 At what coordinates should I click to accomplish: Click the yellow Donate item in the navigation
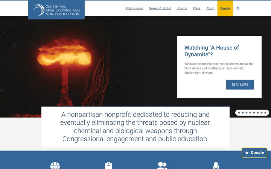click(x=225, y=8)
